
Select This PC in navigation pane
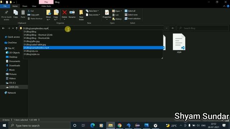click(10, 48)
